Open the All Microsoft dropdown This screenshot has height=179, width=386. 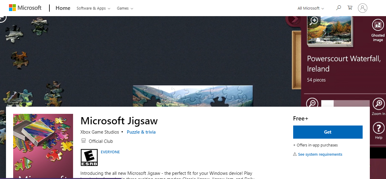(311, 8)
